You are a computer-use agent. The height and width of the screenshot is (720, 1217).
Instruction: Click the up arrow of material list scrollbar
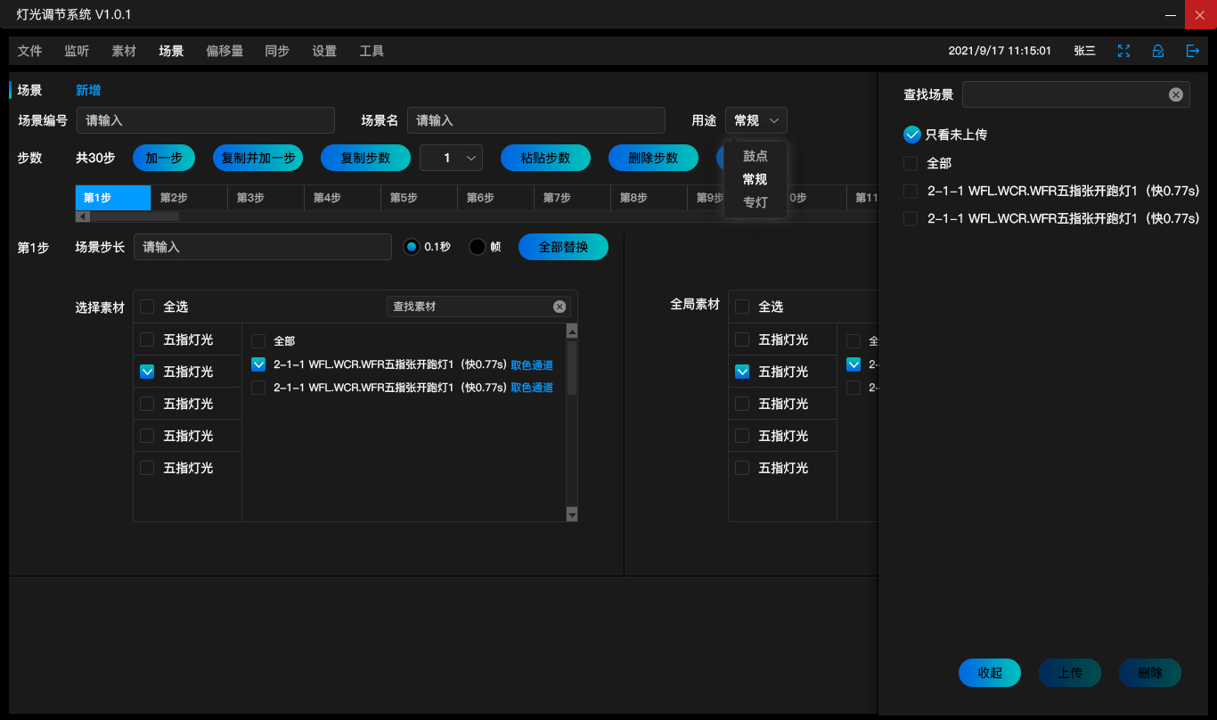pos(572,331)
